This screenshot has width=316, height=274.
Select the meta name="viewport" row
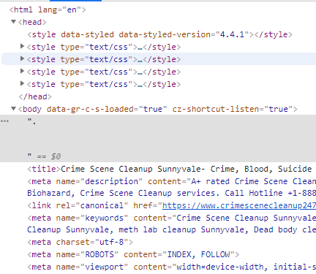point(171,267)
